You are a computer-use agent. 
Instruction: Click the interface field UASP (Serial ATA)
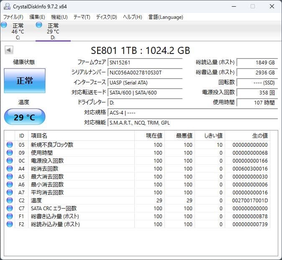(145, 82)
